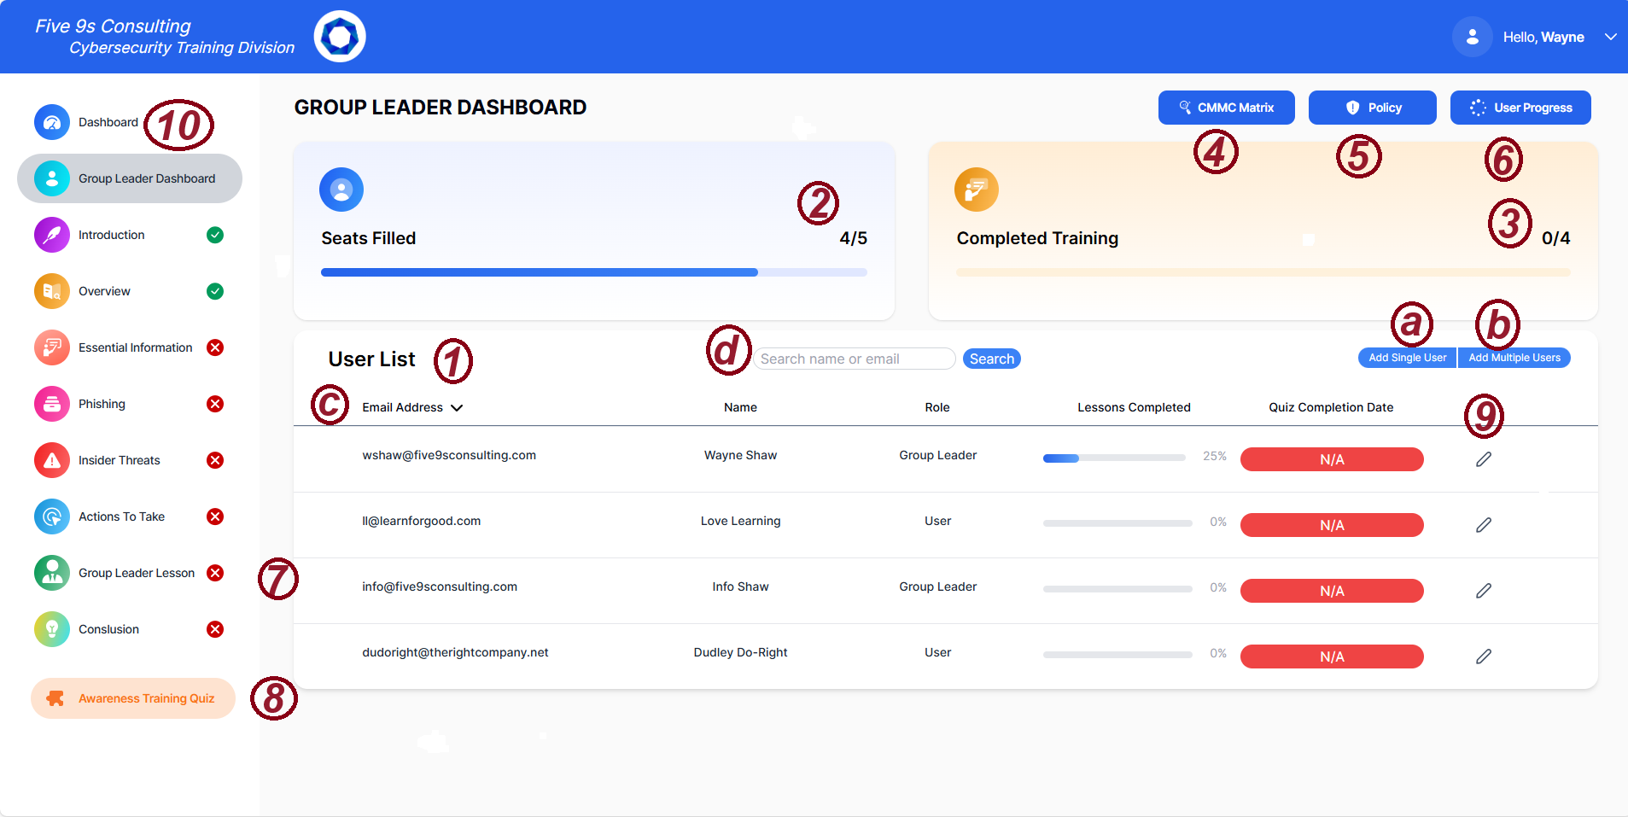The height and width of the screenshot is (817, 1628).
Task: Click the Dashboard gauge icon in sidebar
Action: (x=52, y=122)
